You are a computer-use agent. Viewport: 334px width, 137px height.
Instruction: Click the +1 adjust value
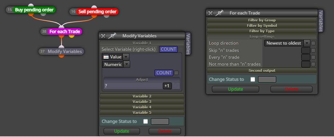coord(167,86)
